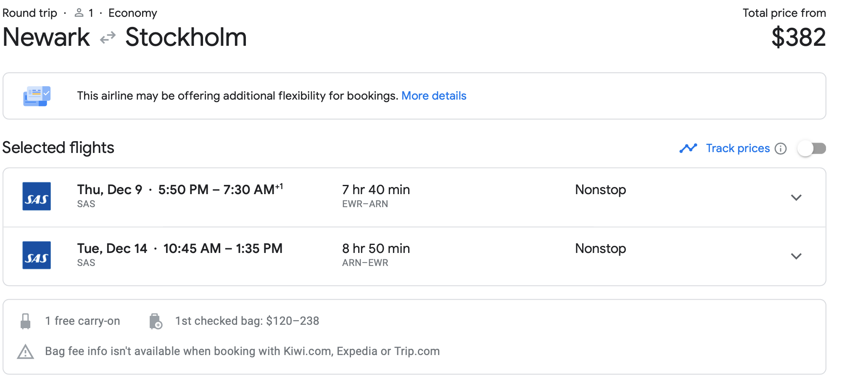855x379 pixels.
Task: Click the bag fee warning triangle icon
Action: pyautogui.click(x=26, y=352)
